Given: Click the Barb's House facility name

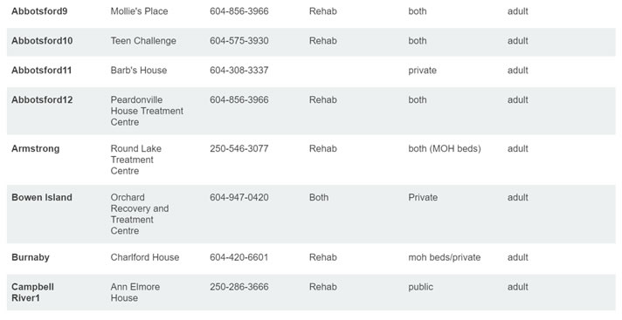Looking at the screenshot, I should coord(139,71).
